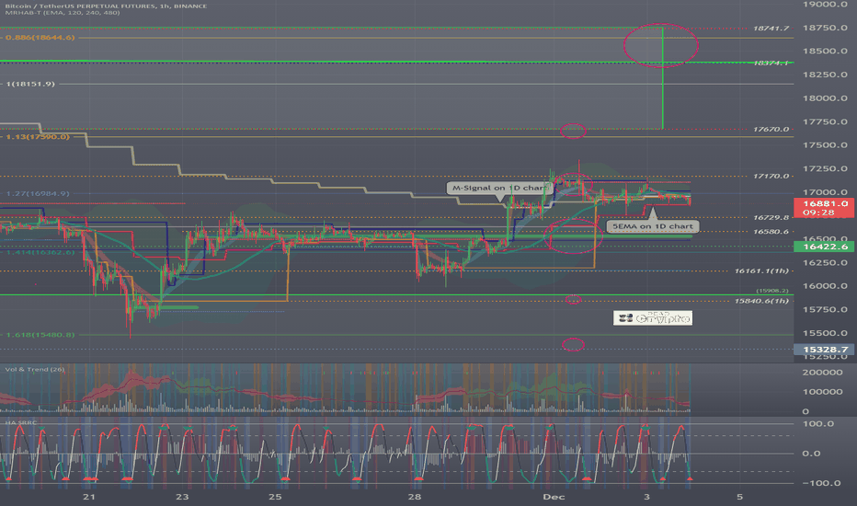Click the 25 date on time axis

point(275,497)
